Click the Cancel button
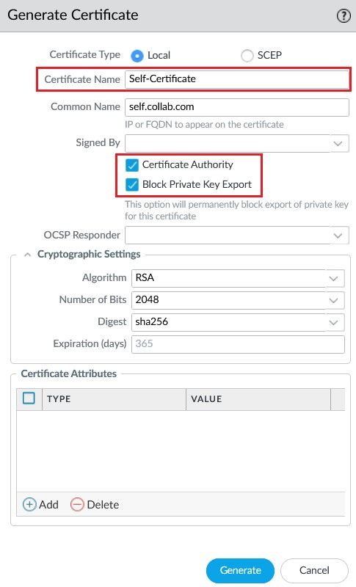Image resolution: width=356 pixels, height=587 pixels. click(314, 570)
